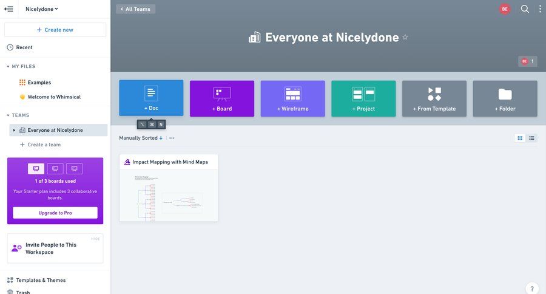Create a new Wireframe

coord(292,98)
